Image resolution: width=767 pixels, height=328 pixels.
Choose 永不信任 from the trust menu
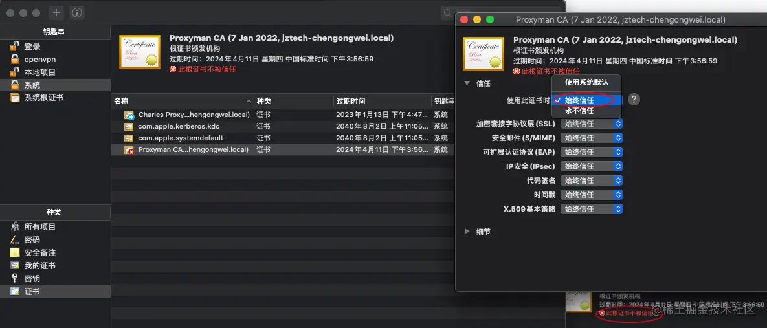586,111
